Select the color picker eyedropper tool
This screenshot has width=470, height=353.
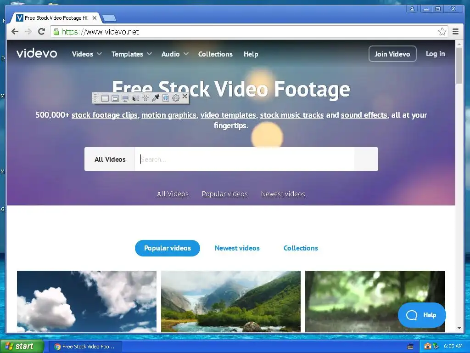156,98
